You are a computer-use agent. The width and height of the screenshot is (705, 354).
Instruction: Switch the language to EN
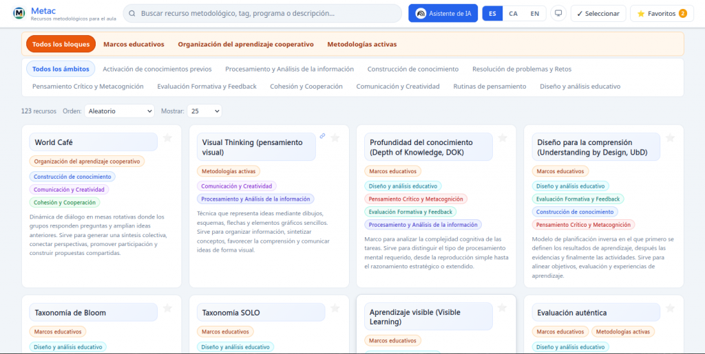point(534,14)
